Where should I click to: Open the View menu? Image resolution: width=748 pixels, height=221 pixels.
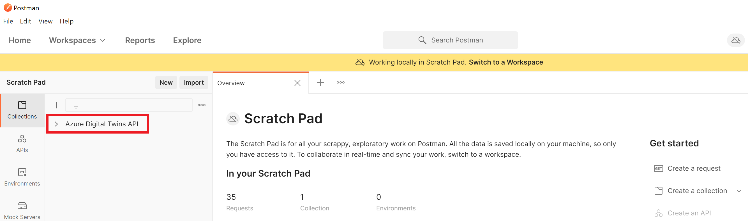(46, 21)
